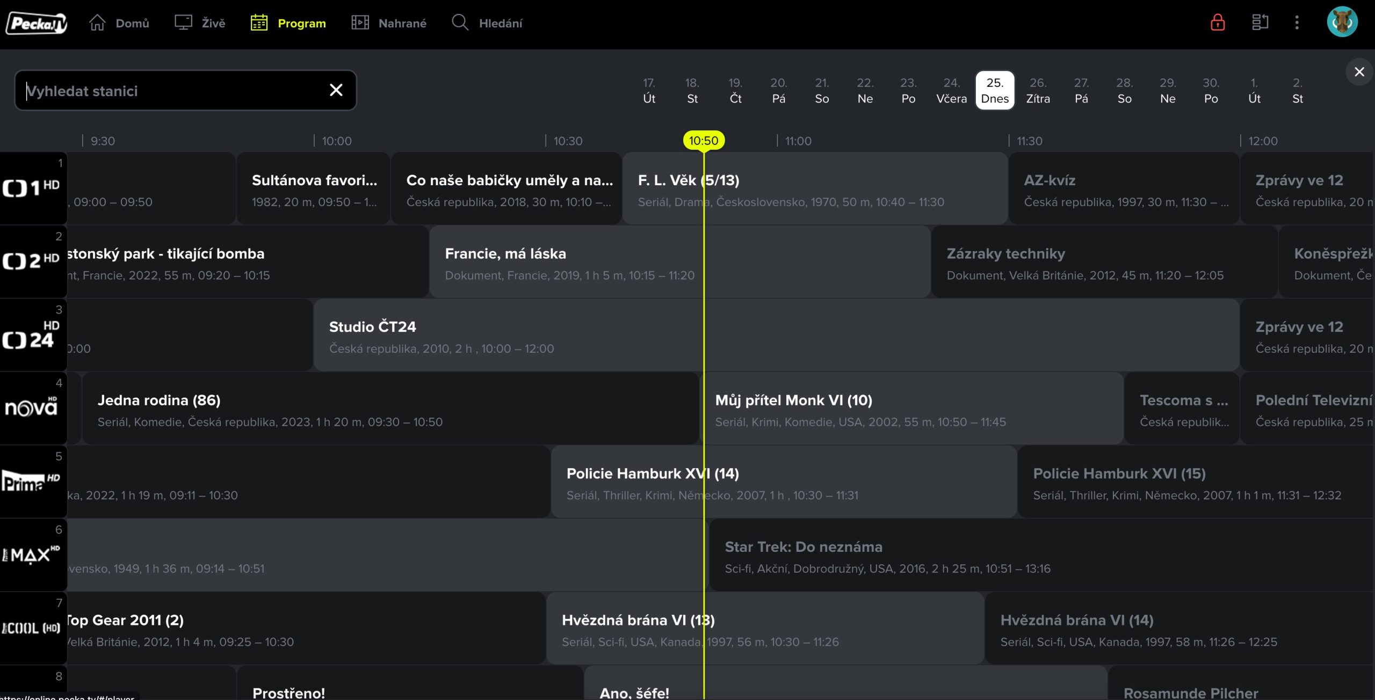Open Hvězdná brána VI (14)
This screenshot has height=700, width=1375.
1180,628
